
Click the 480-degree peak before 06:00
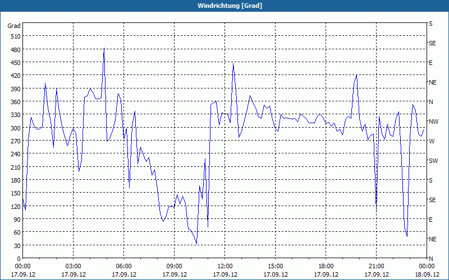point(104,48)
